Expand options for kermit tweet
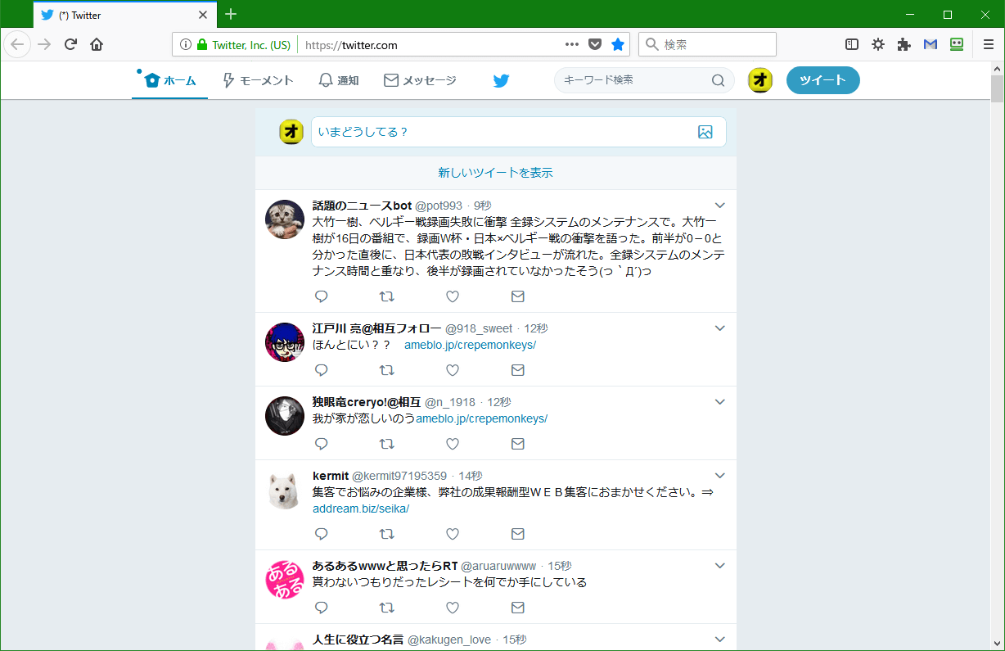This screenshot has width=1005, height=651. (x=720, y=475)
